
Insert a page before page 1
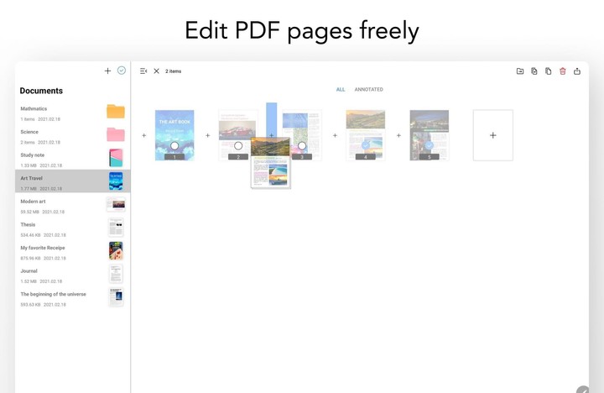[x=144, y=135]
